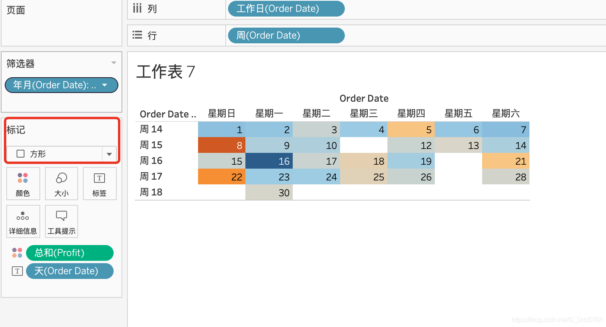
Task: Select the 周(Order Date) row pill
Action: [x=286, y=35]
